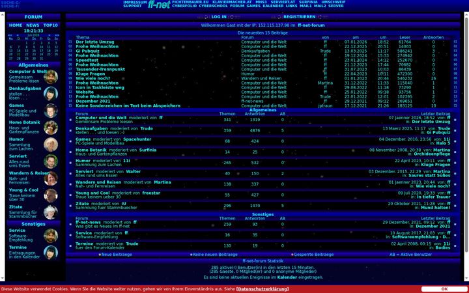
Task: Select day 15 in the sidebar calendar
Action: pyautogui.click(x=26, y=51)
